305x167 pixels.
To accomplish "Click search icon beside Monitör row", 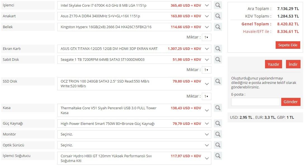I will (218, 134).
